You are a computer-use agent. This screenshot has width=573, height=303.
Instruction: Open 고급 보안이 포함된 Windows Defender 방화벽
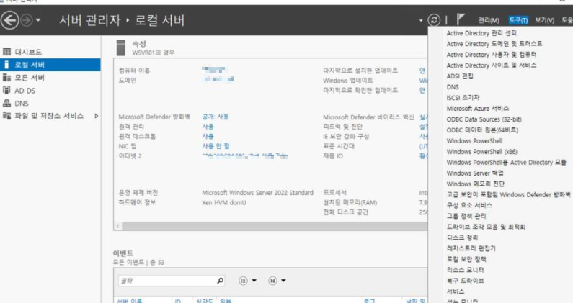[508, 194]
